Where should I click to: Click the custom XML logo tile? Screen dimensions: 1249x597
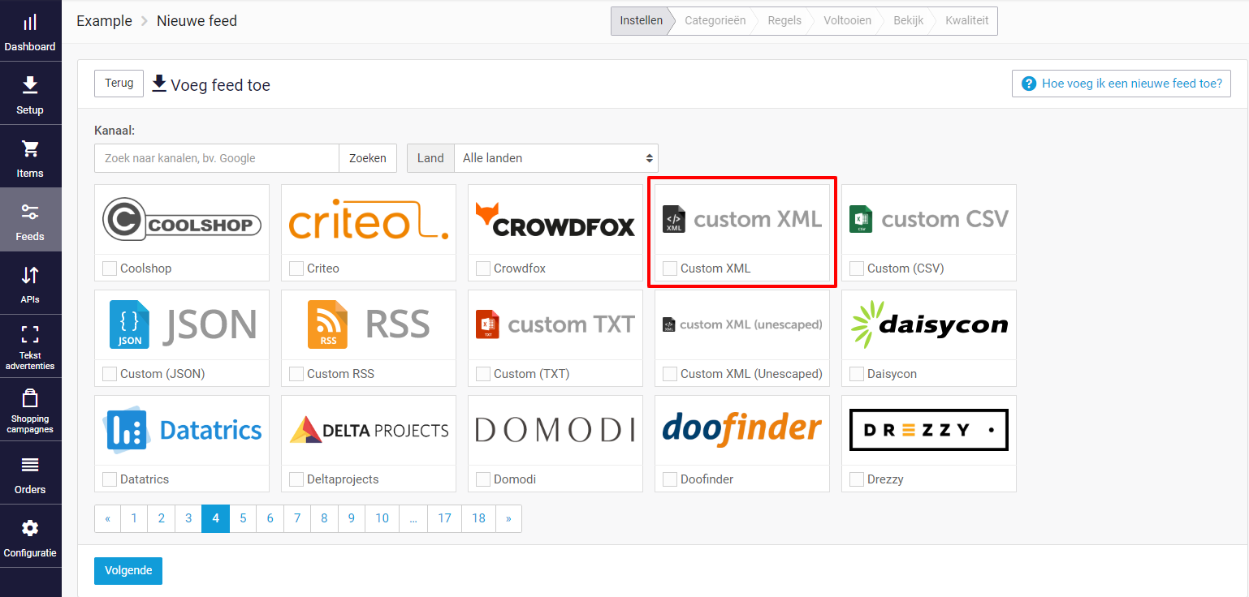click(742, 219)
